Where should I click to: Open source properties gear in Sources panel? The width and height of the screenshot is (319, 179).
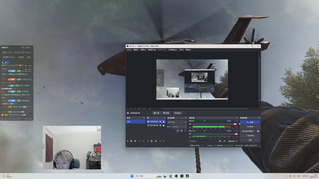(156, 141)
